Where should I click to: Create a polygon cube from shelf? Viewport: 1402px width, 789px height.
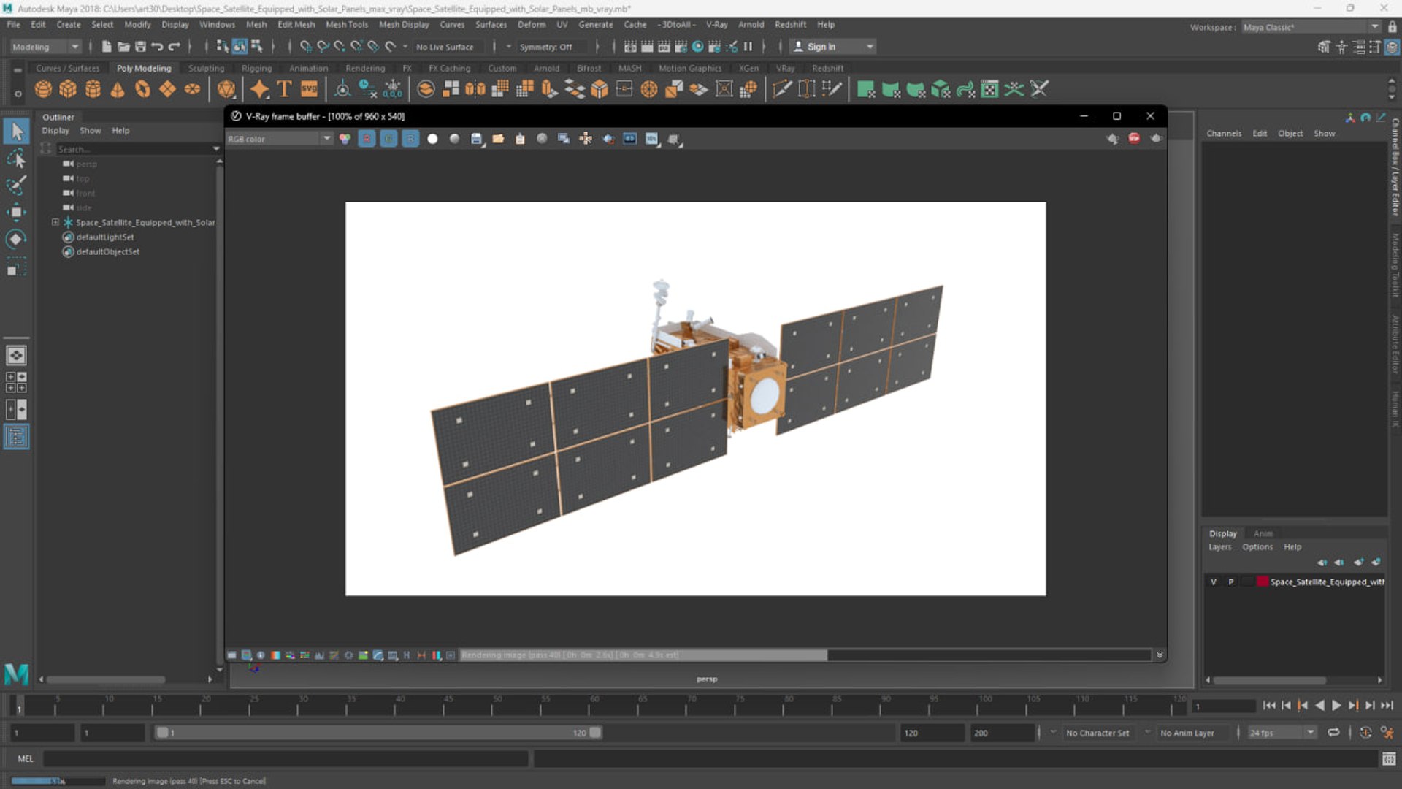(68, 89)
